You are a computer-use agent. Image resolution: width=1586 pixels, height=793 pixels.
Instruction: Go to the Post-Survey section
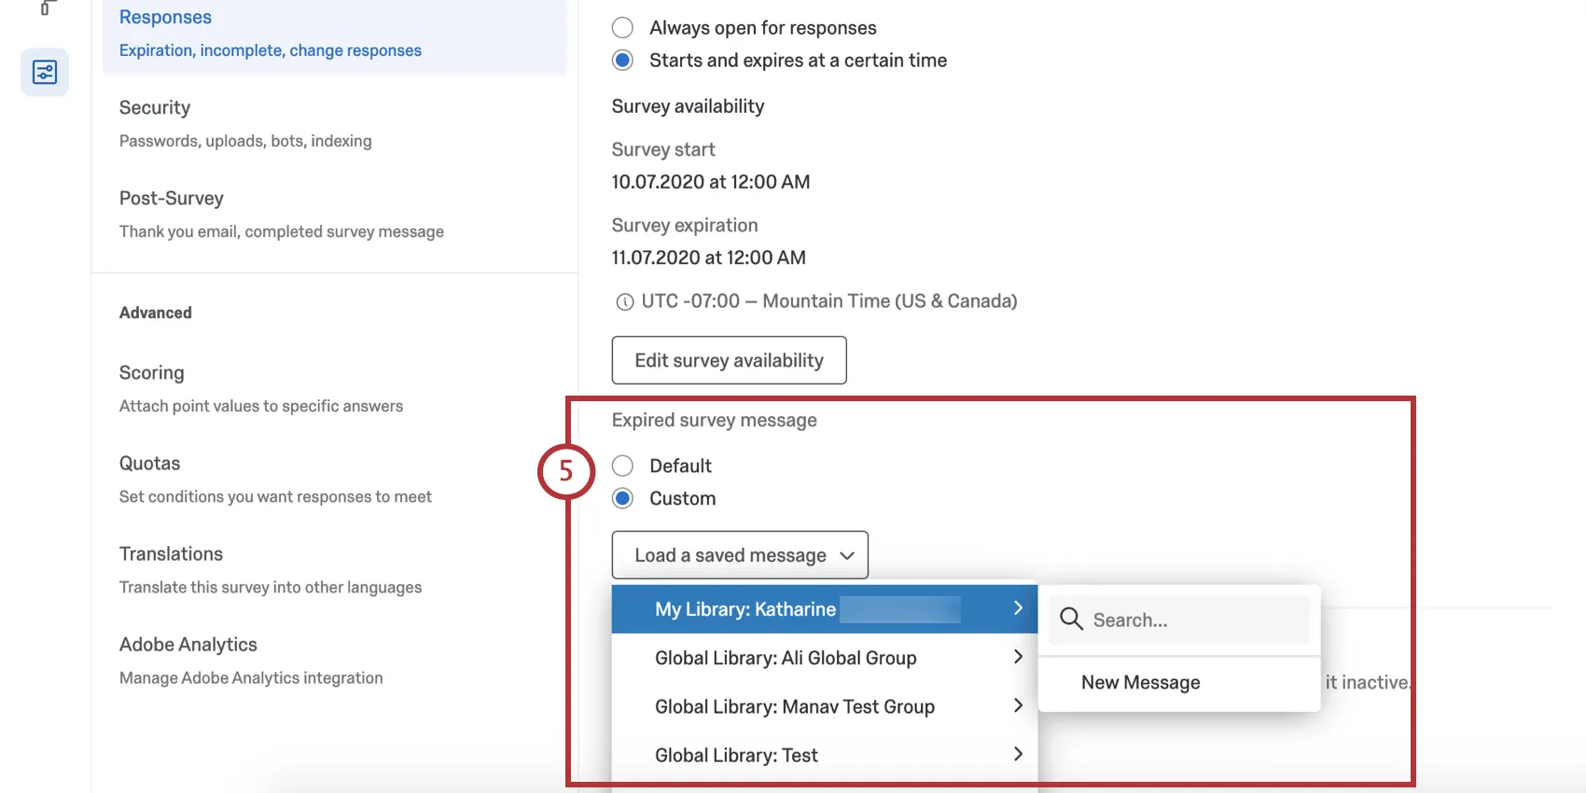click(172, 199)
